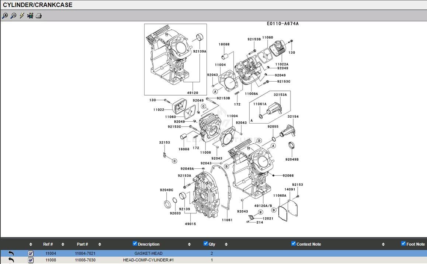Viewport: 427px width, 264px height.
Task: Click sort arrows right of Part # header
Action: tap(100, 244)
